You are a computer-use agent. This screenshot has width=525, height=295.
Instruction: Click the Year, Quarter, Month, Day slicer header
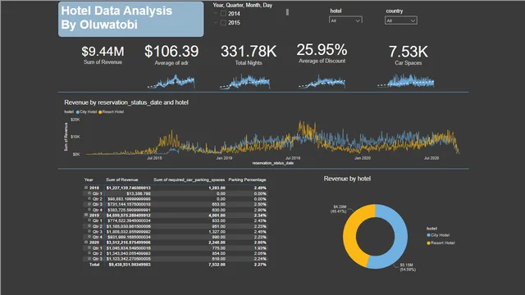[x=243, y=5]
